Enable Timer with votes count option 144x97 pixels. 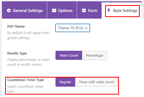pyautogui.click(x=96, y=82)
